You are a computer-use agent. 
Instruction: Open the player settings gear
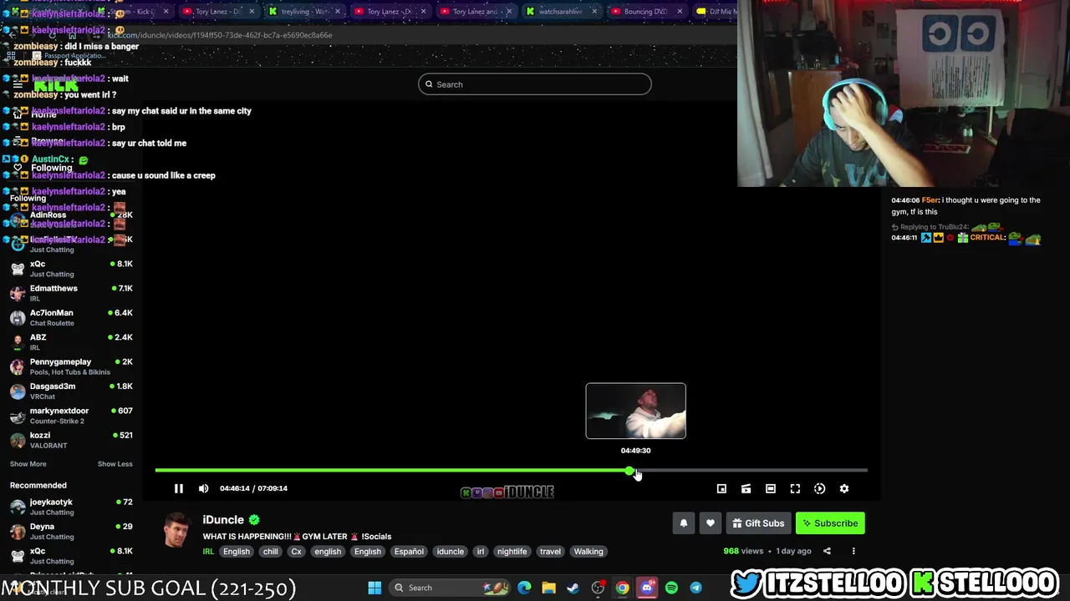point(844,488)
